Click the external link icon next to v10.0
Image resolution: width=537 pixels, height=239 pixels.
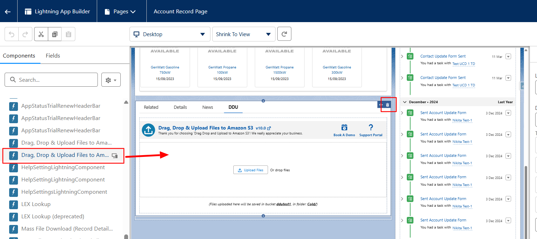pyautogui.click(x=269, y=128)
